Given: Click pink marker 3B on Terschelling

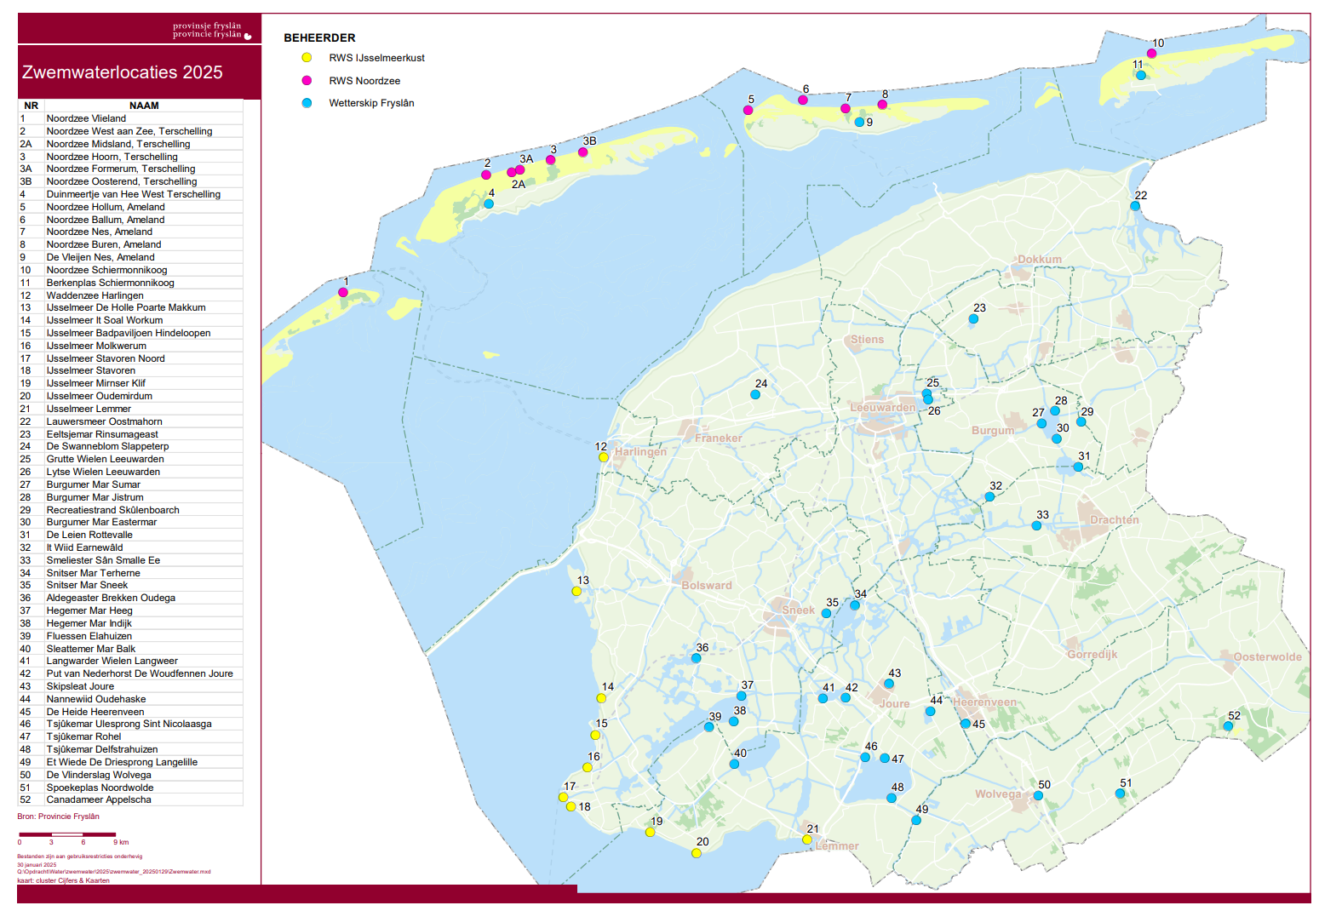Looking at the screenshot, I should (x=582, y=152).
